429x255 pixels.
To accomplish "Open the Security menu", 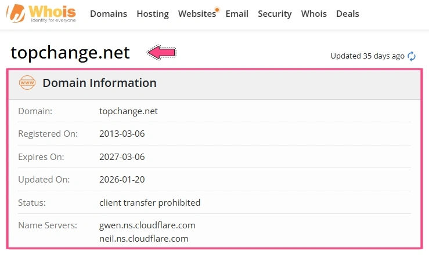I will [x=275, y=14].
